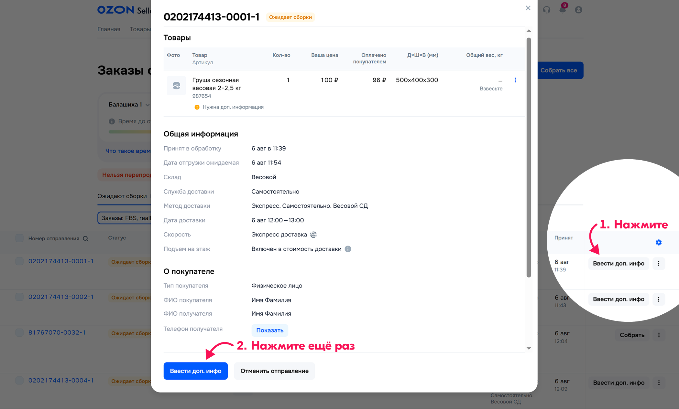The height and width of the screenshot is (409, 679).
Task: Select checkbox for order 81767070-0032-1
Action: click(19, 332)
